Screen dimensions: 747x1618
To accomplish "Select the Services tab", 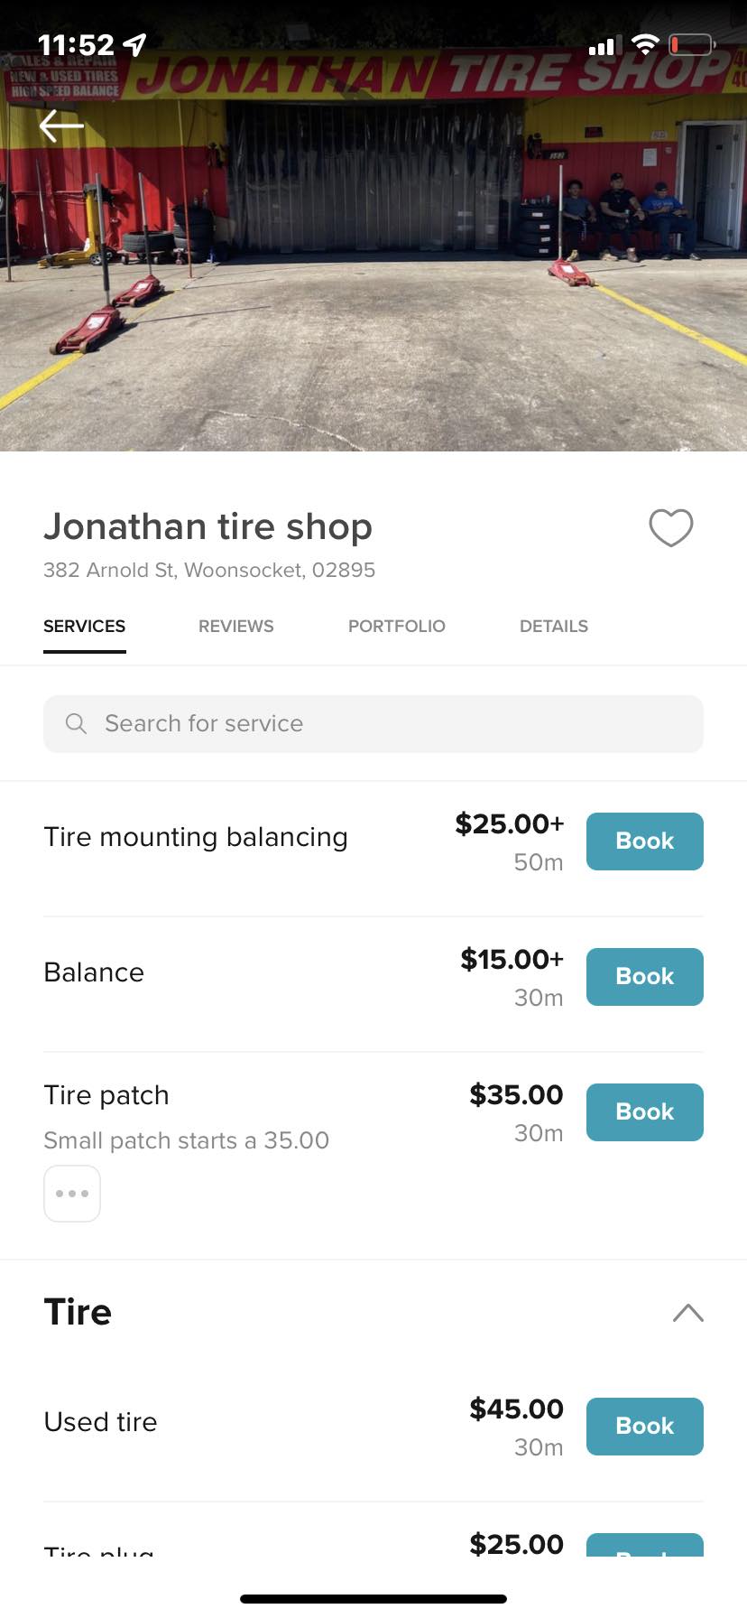I will [x=85, y=627].
